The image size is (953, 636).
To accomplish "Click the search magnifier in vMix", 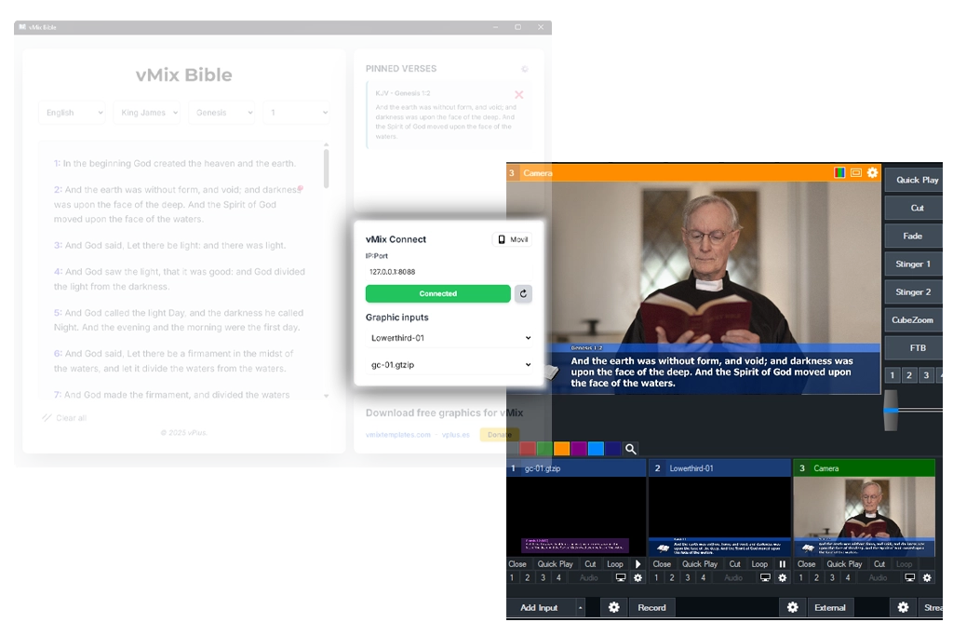I will click(x=631, y=449).
